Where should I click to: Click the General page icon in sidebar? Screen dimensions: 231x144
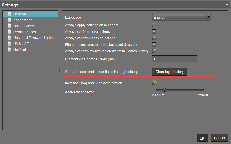(10, 14)
